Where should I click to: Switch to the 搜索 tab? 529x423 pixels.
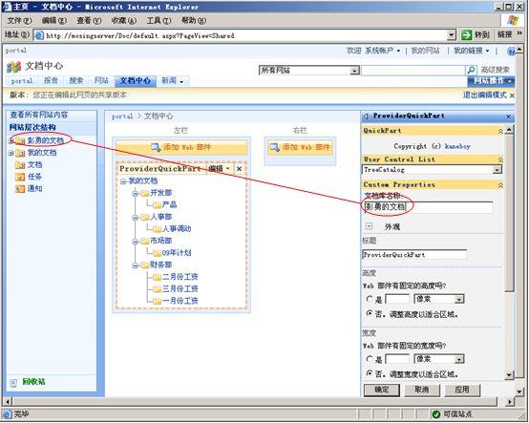tap(76, 81)
